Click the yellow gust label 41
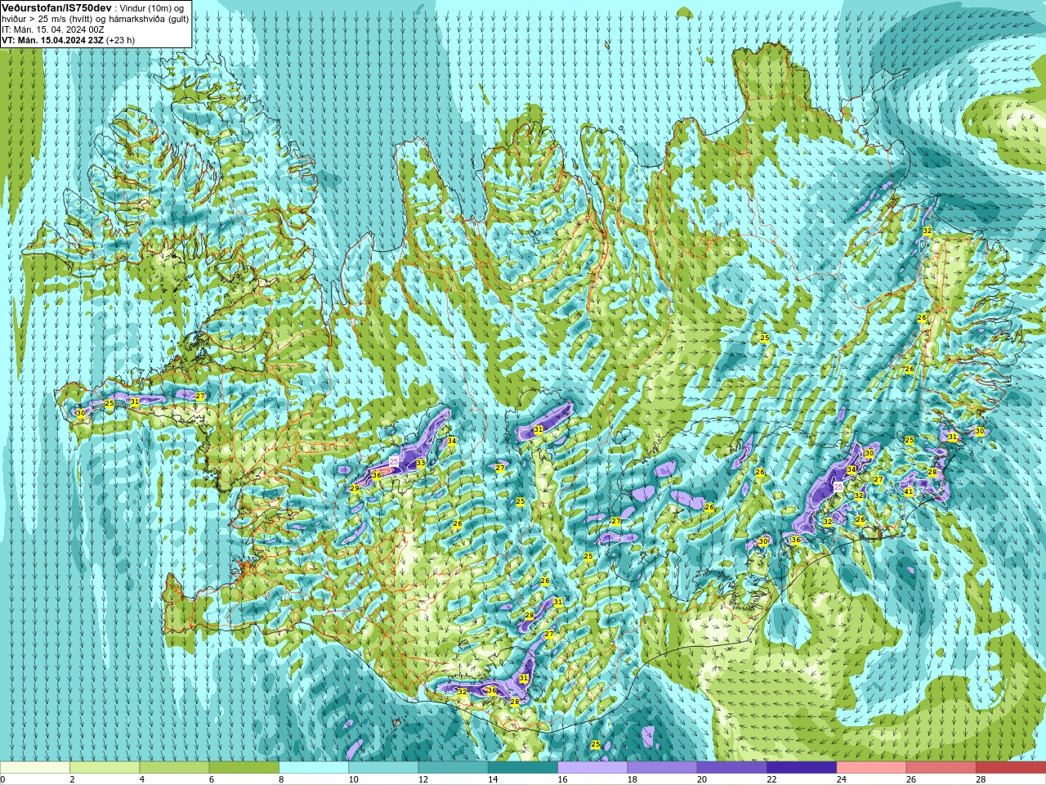The height and width of the screenshot is (785, 1046). tap(909, 492)
